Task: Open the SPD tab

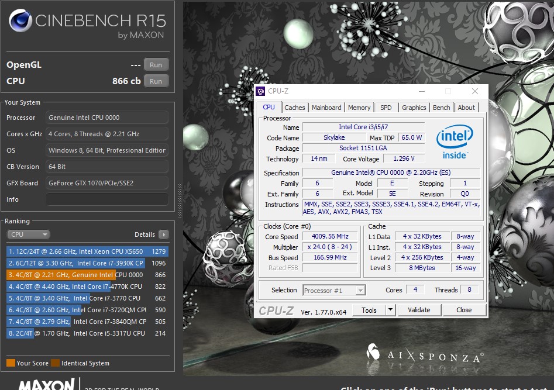Action: 386,108
